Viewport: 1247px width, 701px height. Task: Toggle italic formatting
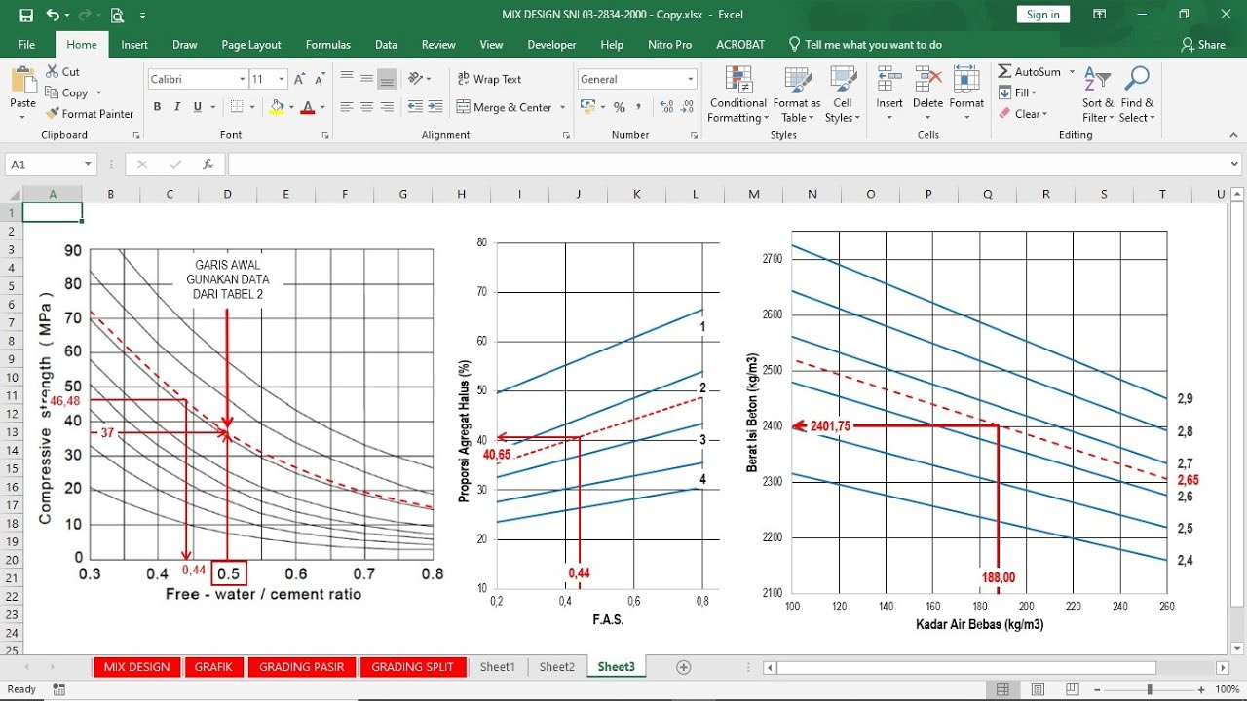(x=177, y=107)
